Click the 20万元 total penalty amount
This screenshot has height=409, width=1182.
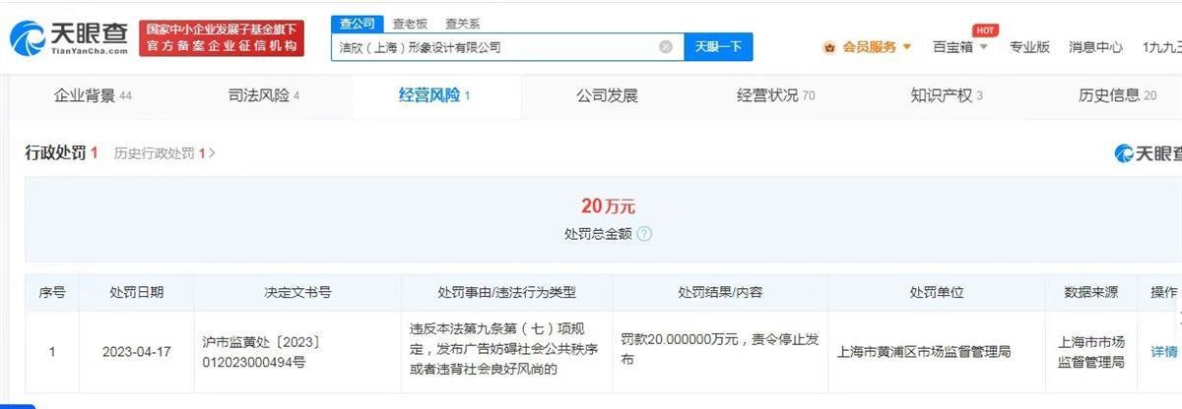[x=608, y=205]
